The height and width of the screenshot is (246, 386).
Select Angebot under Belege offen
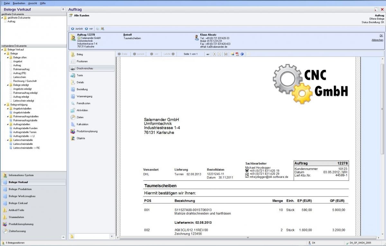[18, 61]
